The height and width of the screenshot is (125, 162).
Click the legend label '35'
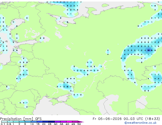[x=61, y=124]
